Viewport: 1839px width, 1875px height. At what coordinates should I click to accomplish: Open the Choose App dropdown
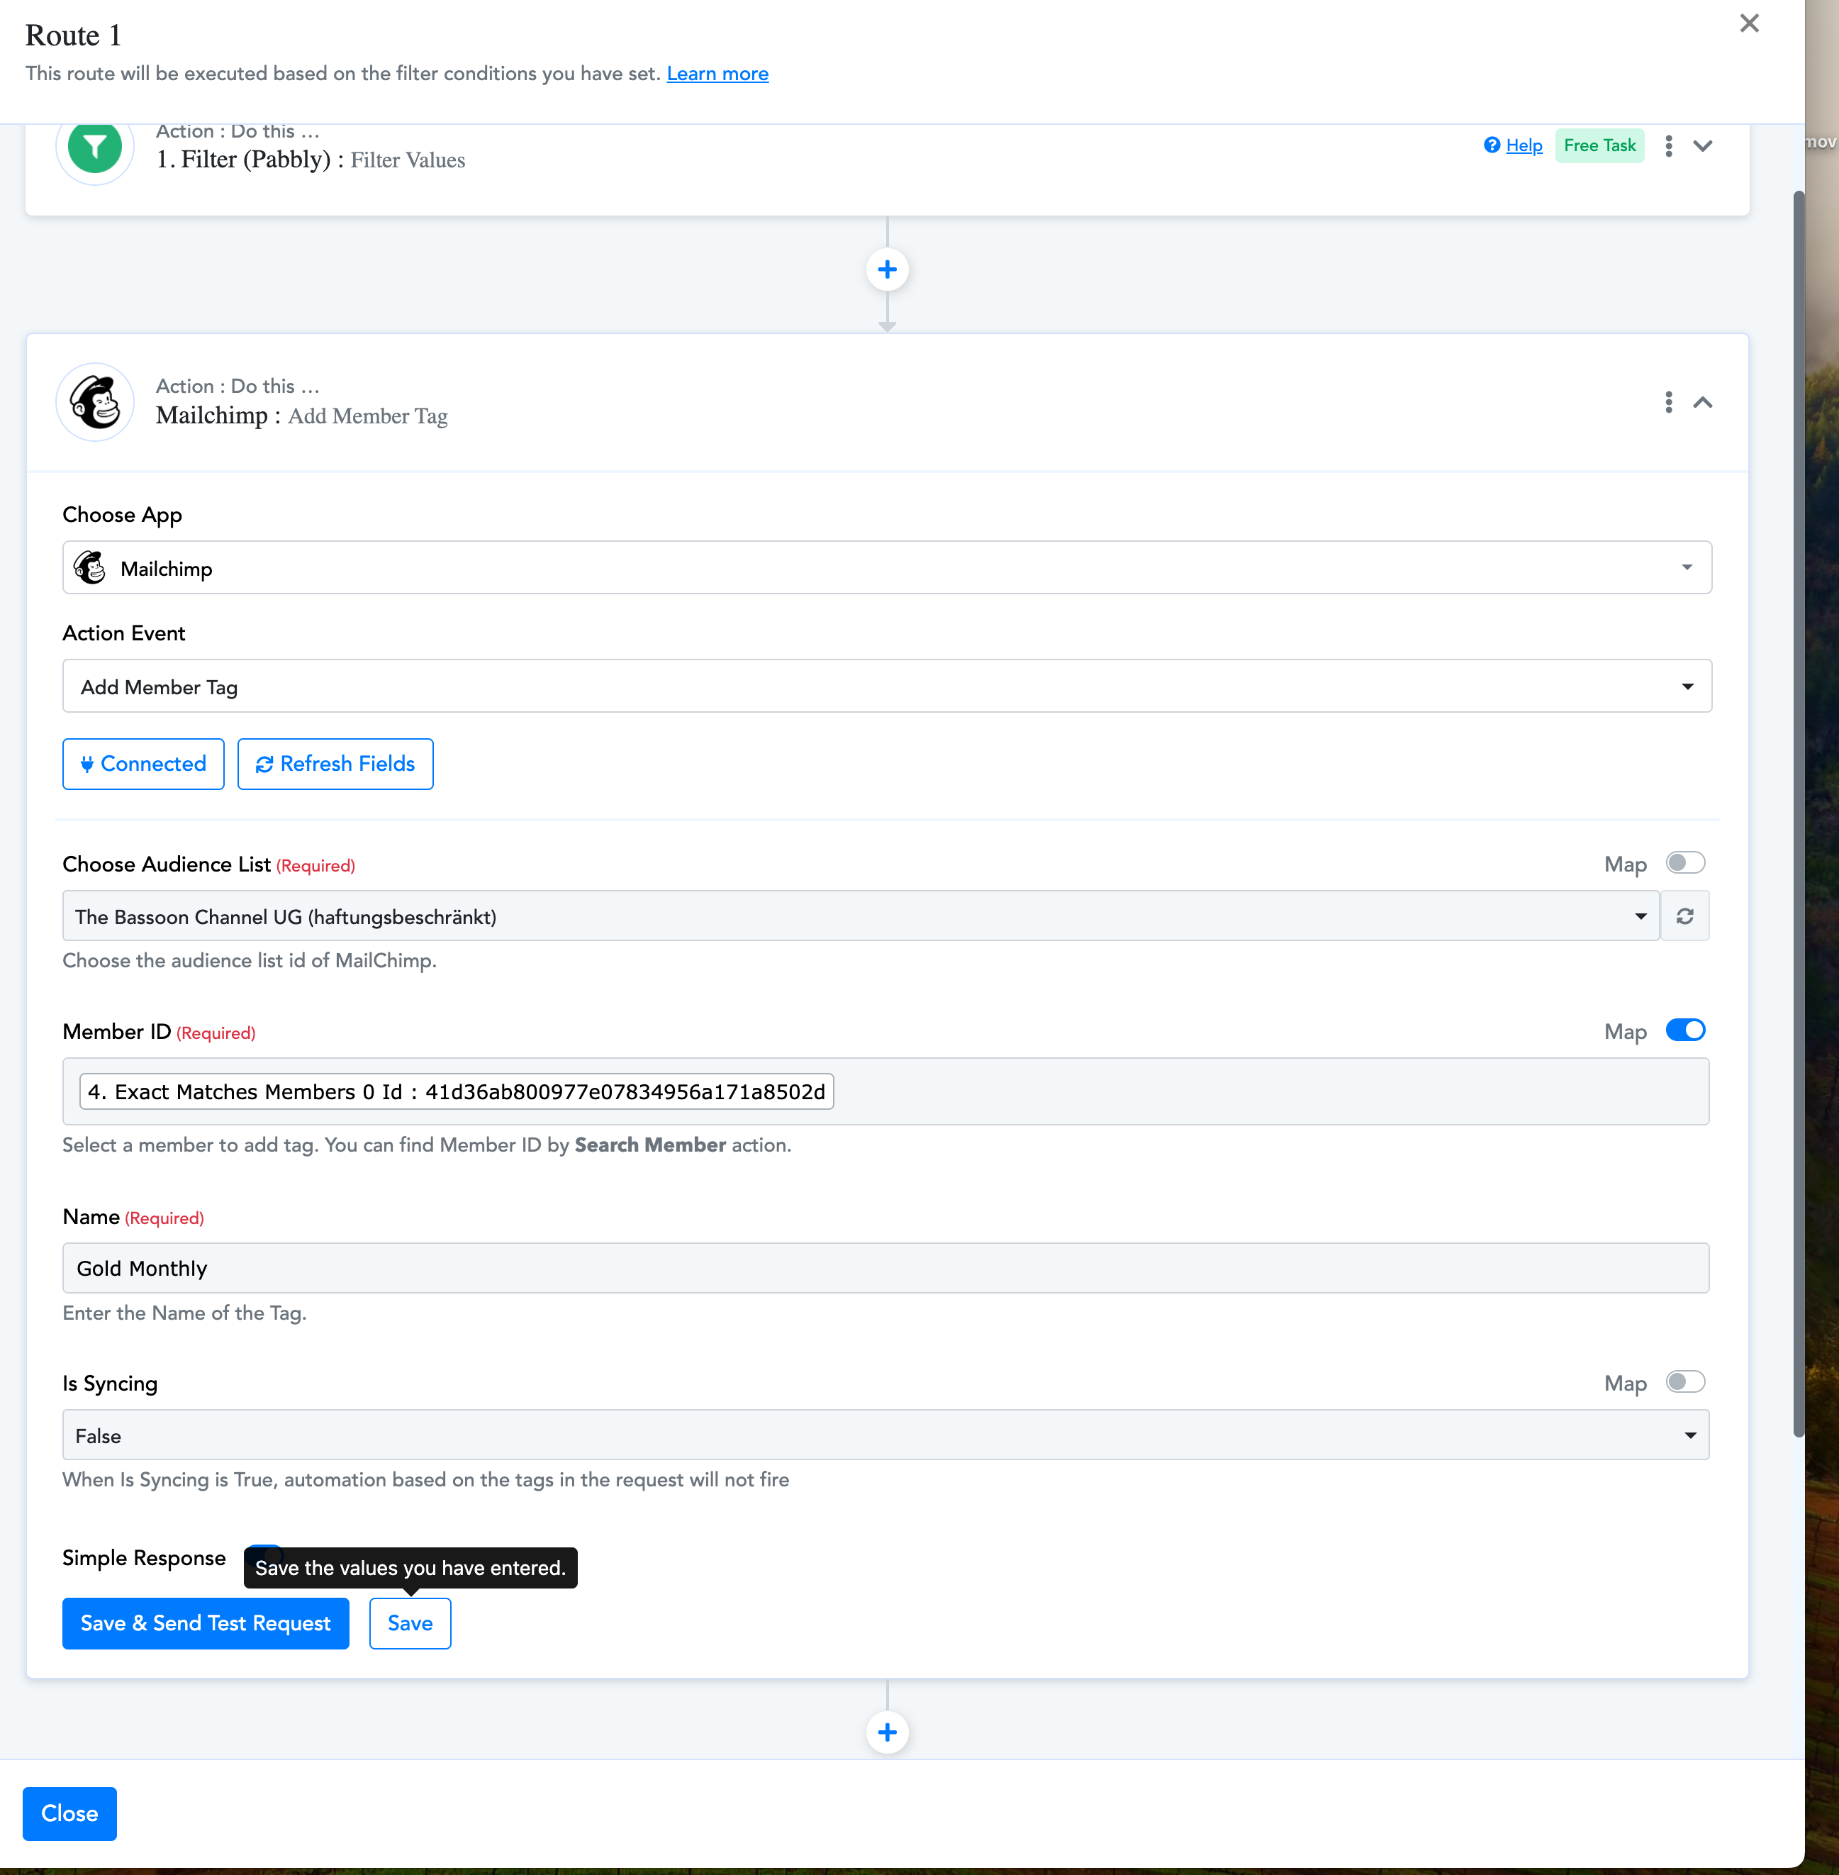887,568
